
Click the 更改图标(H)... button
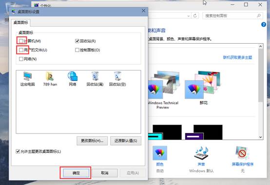click(x=92, y=141)
